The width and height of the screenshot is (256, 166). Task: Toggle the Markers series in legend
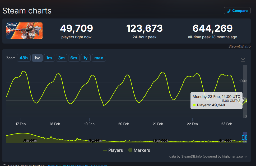pos(139,150)
